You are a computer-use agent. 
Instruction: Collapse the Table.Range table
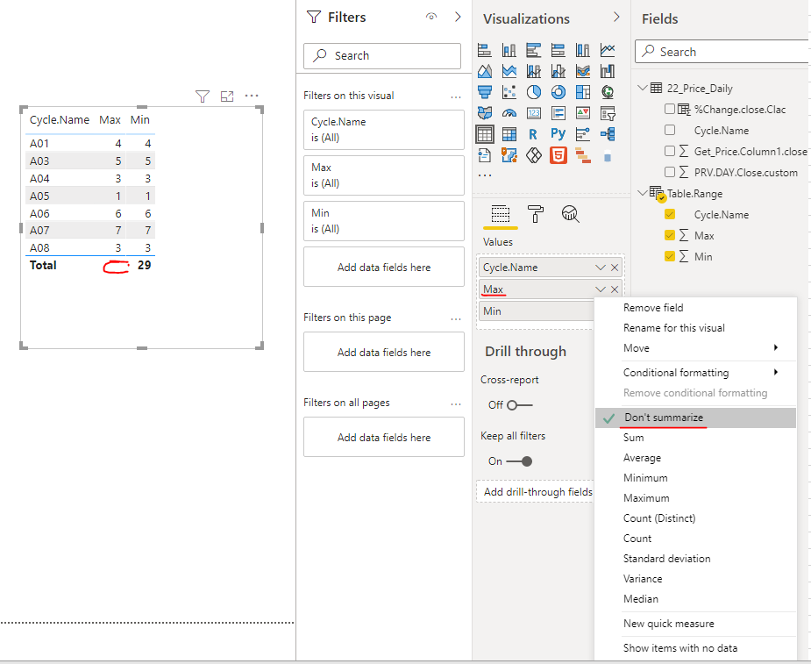(643, 193)
